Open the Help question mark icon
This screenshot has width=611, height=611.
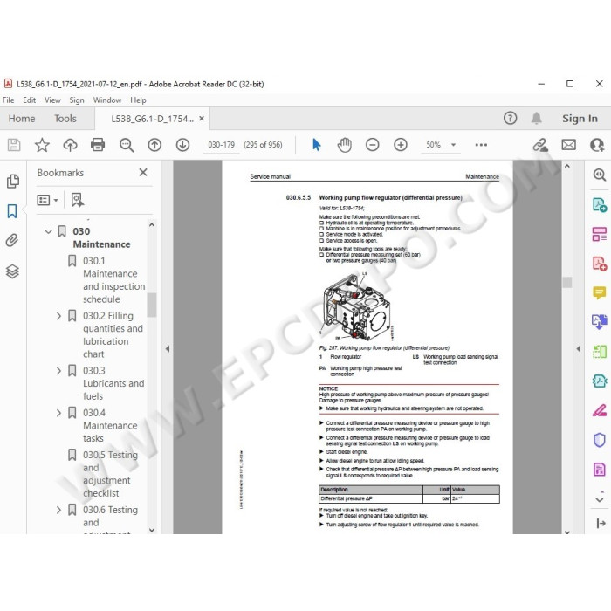point(510,118)
